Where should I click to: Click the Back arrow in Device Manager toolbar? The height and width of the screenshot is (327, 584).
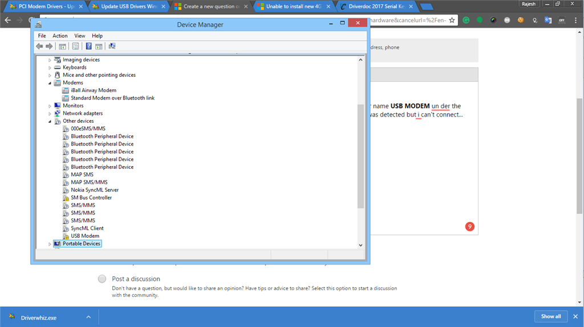39,46
